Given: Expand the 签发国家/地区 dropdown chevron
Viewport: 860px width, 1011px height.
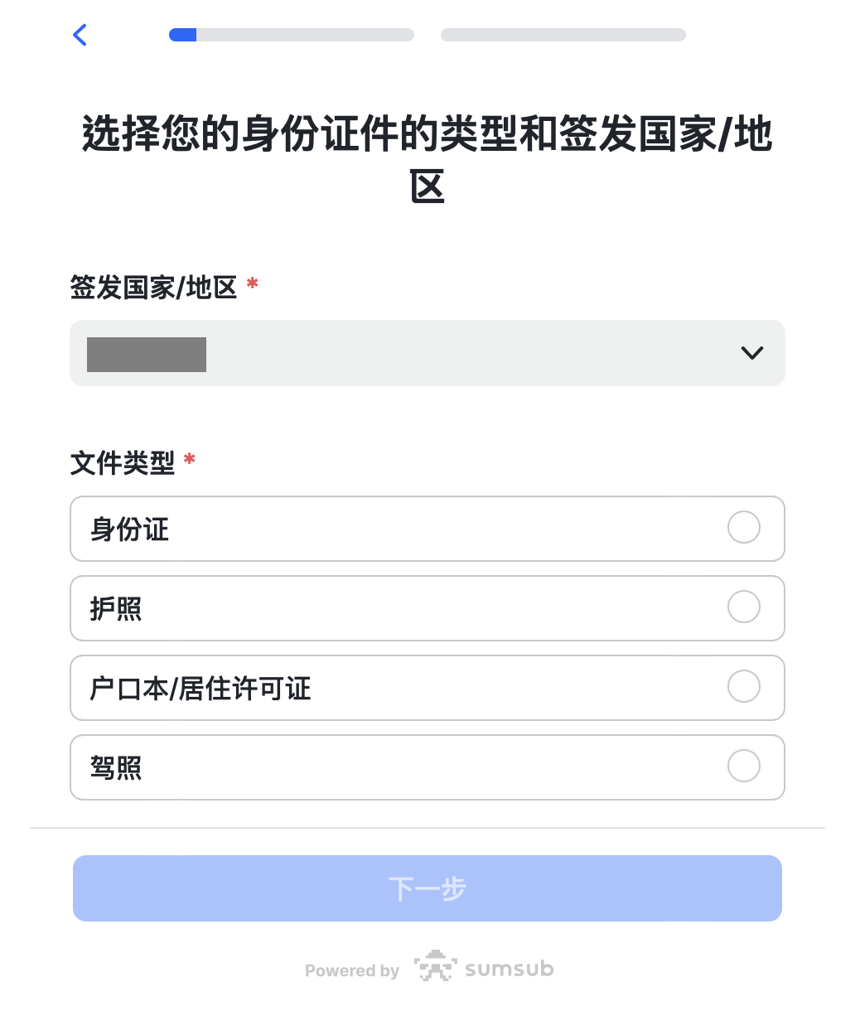Looking at the screenshot, I should (x=751, y=353).
